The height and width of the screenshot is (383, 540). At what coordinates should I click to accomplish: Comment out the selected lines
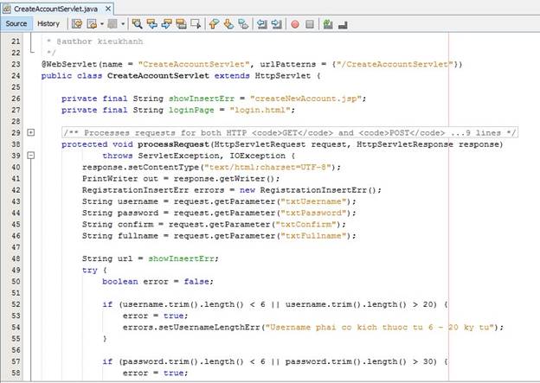[328, 23]
